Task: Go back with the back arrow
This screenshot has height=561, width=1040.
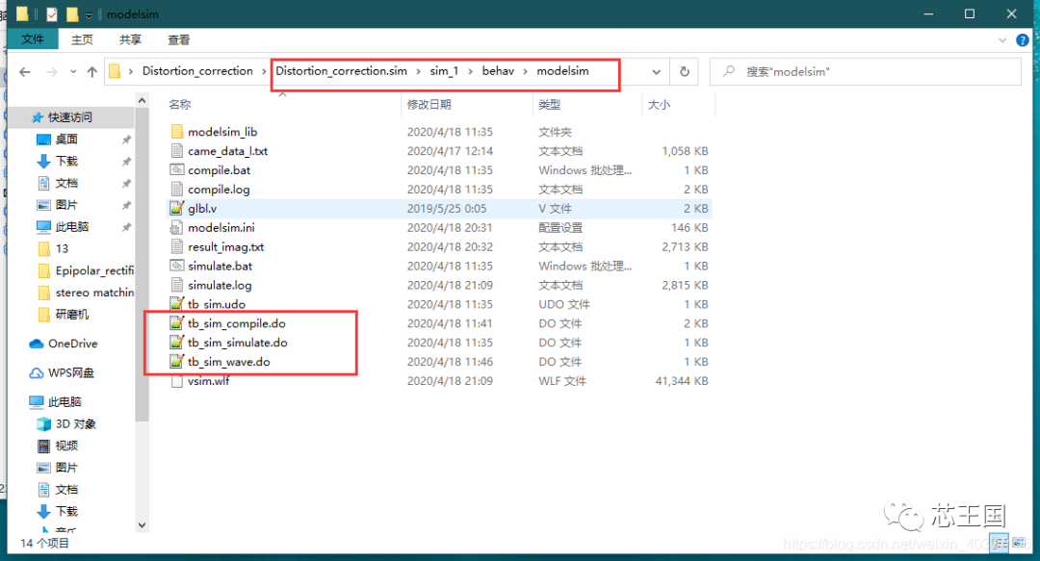Action: coord(25,71)
